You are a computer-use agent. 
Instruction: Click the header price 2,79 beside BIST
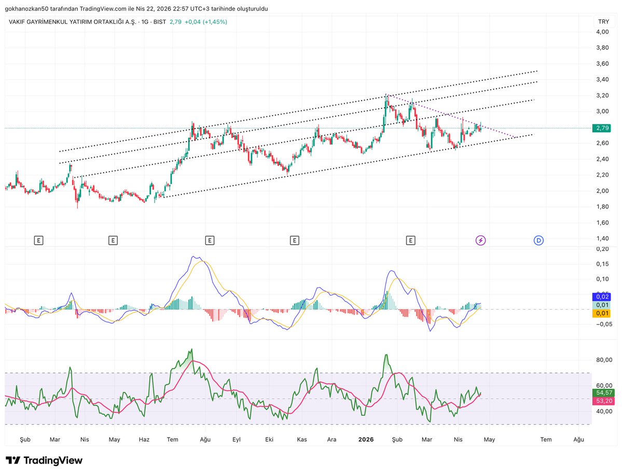click(175, 22)
